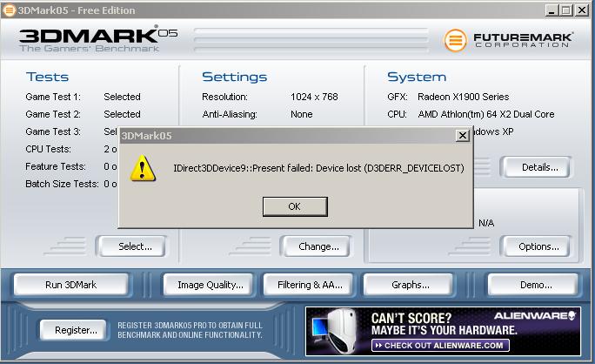
Task: Click the register 3DMark05 Pro notice text
Action: click(190, 330)
